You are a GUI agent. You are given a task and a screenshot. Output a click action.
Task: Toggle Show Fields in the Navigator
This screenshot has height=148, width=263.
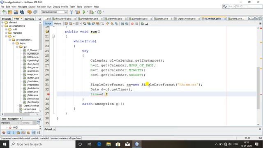[9, 133]
